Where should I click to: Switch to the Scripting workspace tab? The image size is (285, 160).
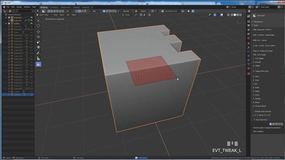85,8
